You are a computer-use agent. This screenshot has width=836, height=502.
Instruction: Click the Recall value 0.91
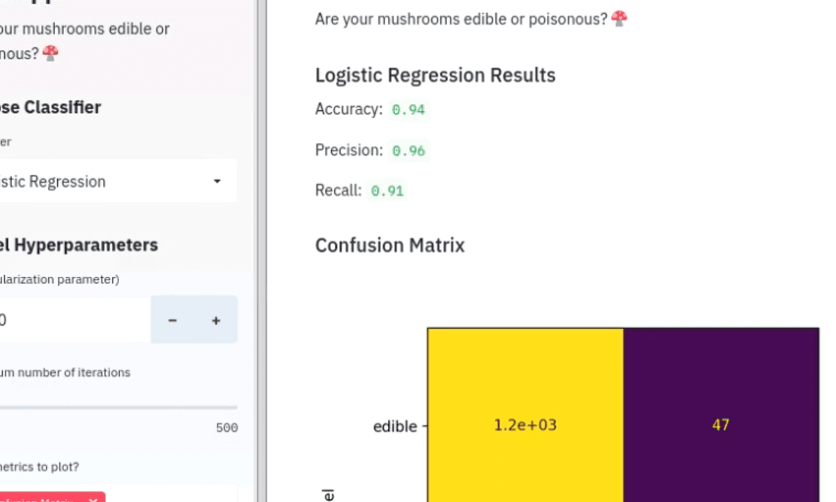387,191
